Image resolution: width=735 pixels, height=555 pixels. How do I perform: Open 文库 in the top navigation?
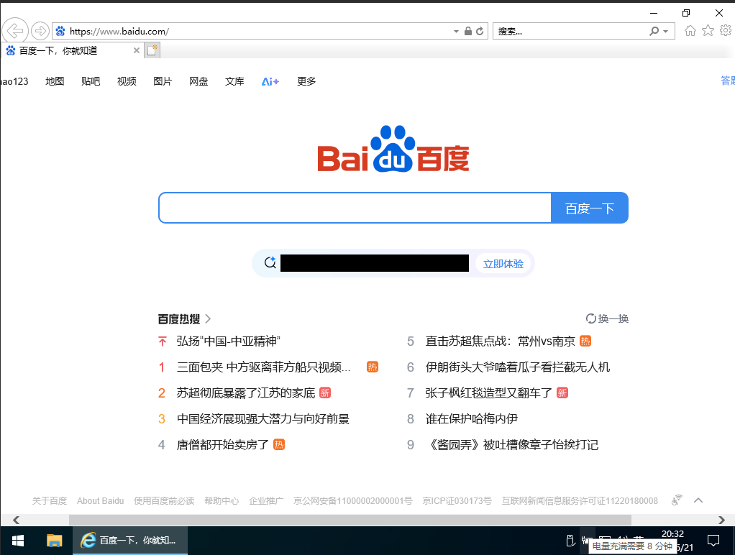pyautogui.click(x=234, y=81)
